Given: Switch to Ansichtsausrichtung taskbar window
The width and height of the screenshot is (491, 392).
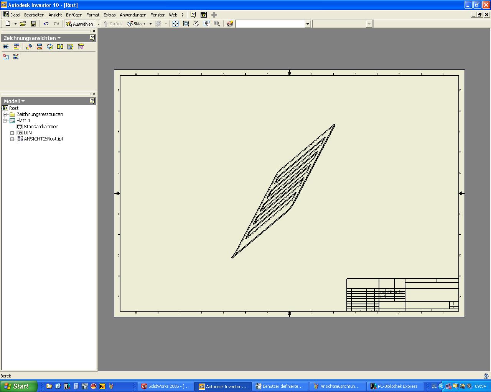Looking at the screenshot, I should coord(338,386).
